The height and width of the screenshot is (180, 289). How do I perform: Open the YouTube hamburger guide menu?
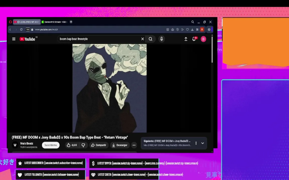[14, 39]
